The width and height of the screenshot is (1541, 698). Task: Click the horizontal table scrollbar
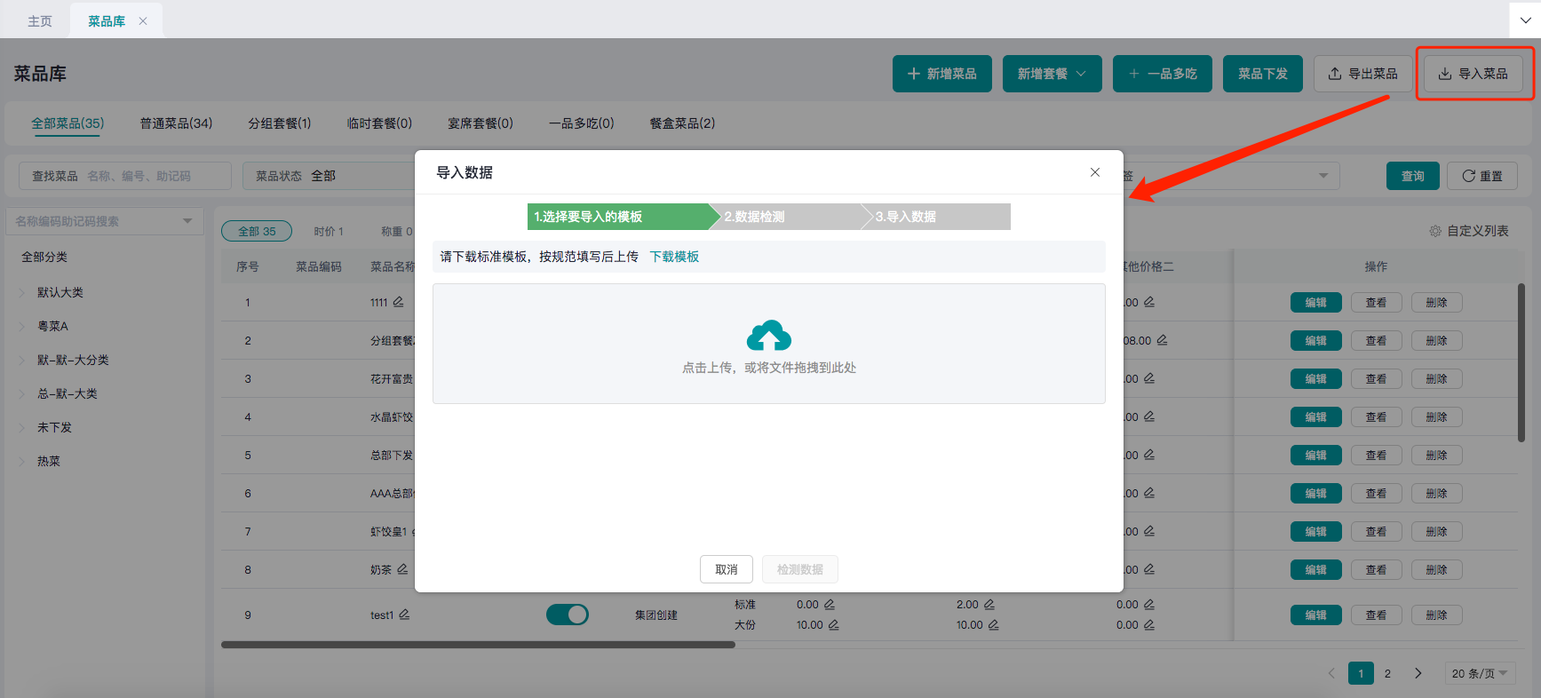(478, 645)
